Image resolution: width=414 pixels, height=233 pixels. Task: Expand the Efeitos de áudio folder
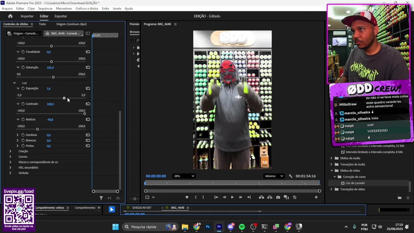[x=331, y=158]
